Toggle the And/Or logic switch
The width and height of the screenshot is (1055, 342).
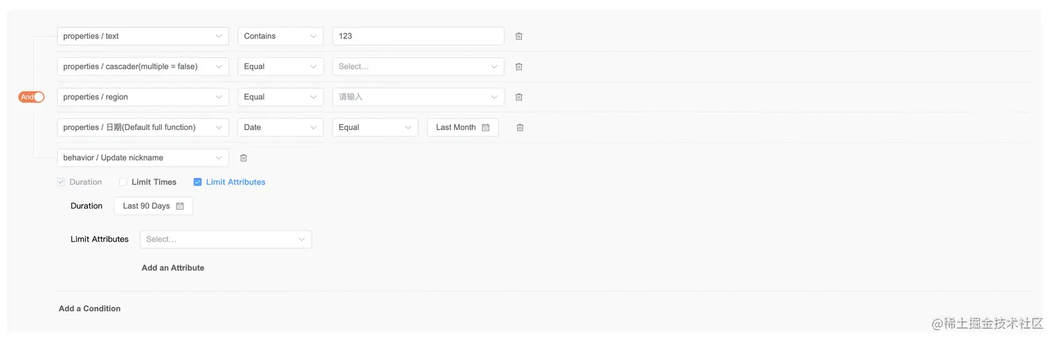(x=31, y=97)
